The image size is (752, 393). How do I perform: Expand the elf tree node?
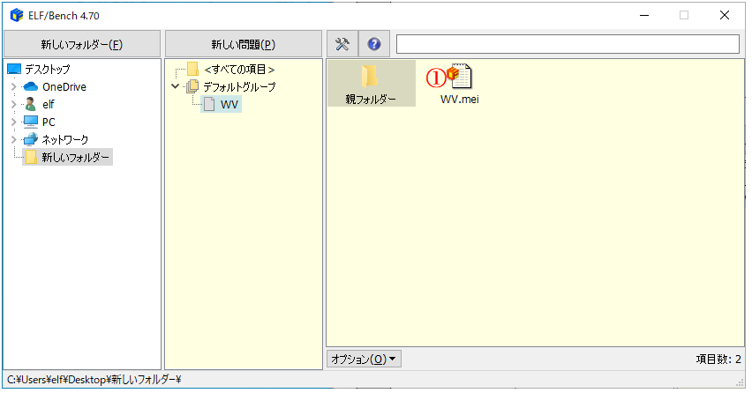13,104
